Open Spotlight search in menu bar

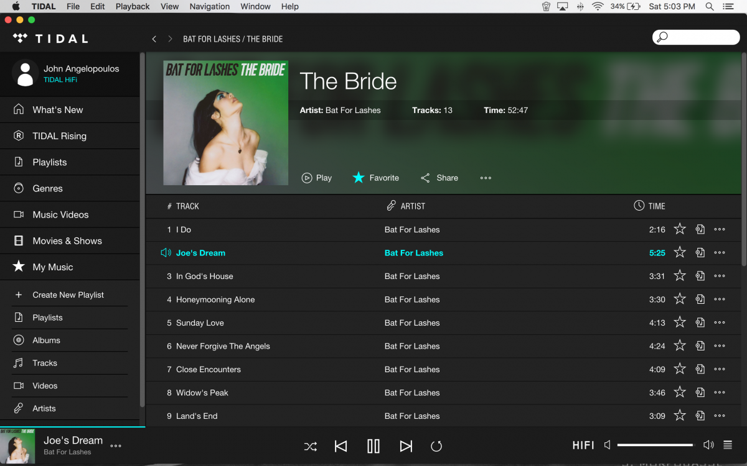point(710,6)
